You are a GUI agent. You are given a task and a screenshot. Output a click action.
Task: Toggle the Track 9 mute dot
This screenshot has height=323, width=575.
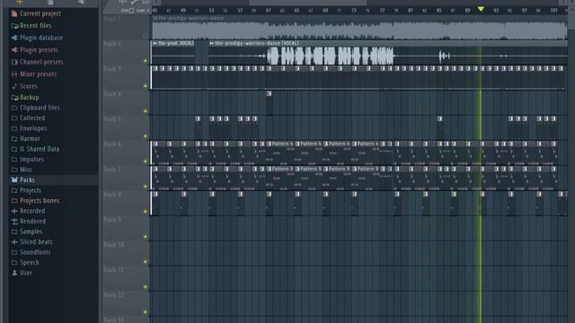tap(146, 237)
